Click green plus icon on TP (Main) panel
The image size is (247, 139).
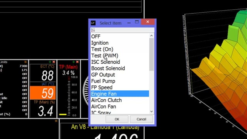click(x=73, y=62)
